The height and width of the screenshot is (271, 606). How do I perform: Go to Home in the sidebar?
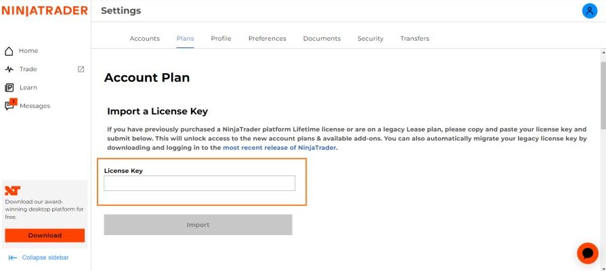(x=28, y=51)
